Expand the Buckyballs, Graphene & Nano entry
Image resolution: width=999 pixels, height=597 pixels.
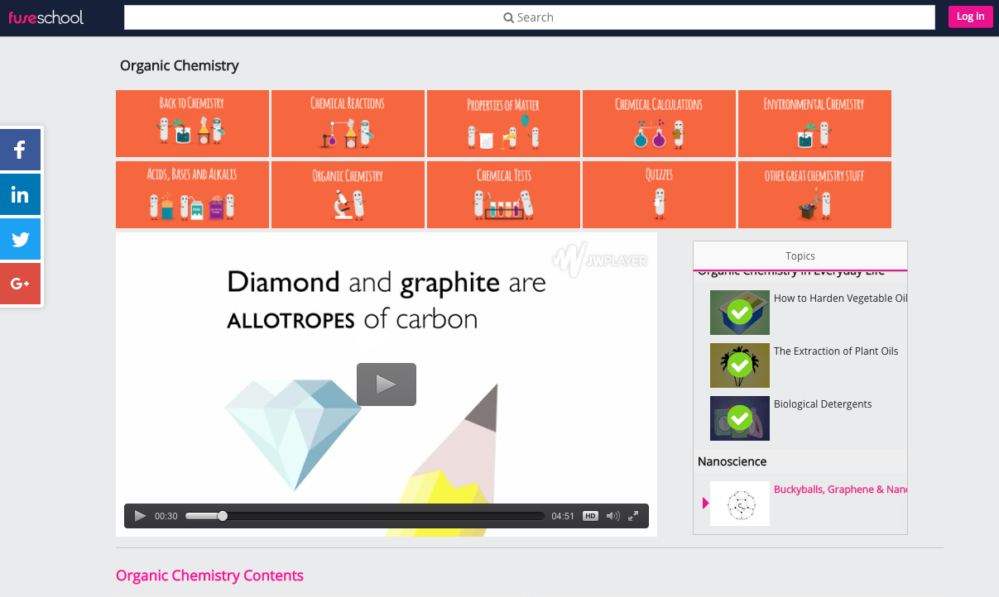click(x=705, y=503)
